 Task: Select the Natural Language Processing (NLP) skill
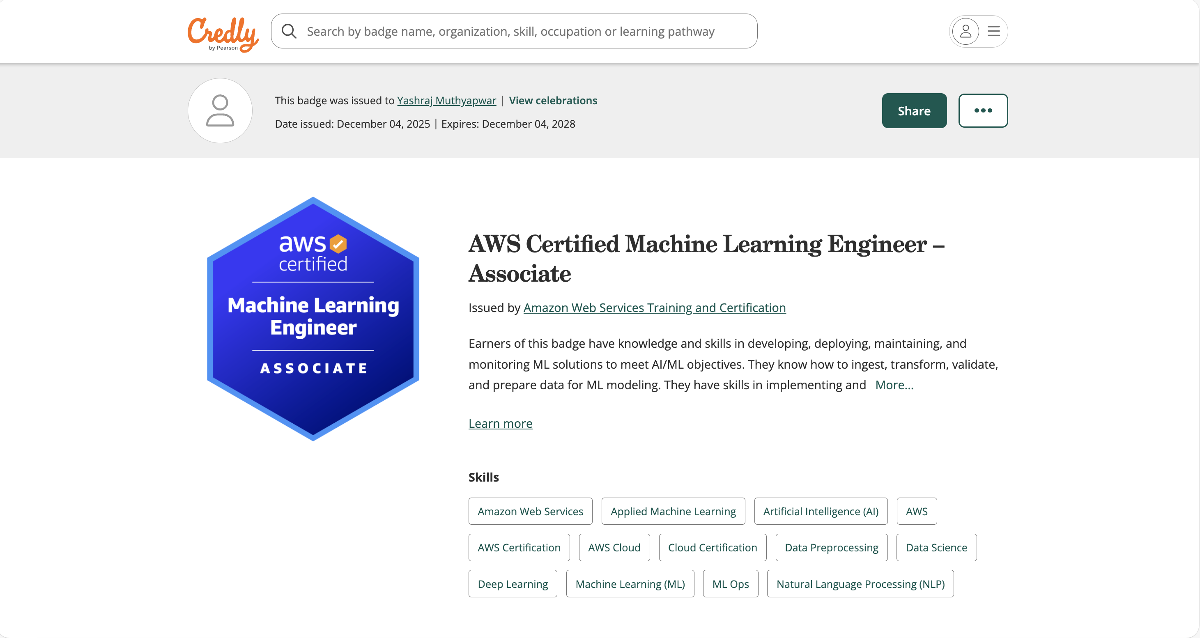pos(860,583)
